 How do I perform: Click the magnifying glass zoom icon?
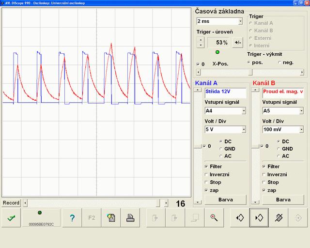click(x=214, y=218)
